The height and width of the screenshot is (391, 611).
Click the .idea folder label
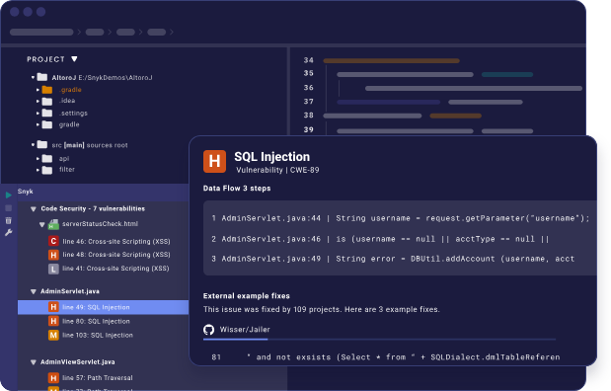pos(67,101)
